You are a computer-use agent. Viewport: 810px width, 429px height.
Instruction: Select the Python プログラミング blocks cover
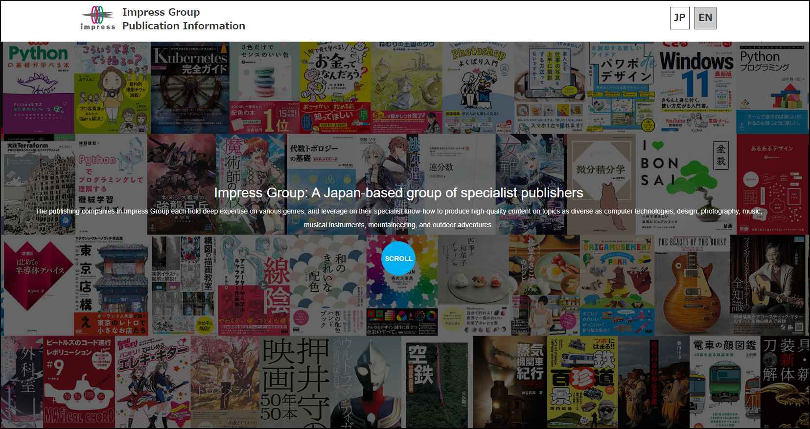pyautogui.click(x=771, y=88)
